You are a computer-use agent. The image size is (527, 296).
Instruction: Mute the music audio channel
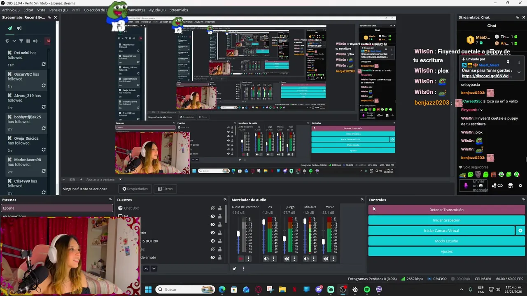(x=326, y=259)
